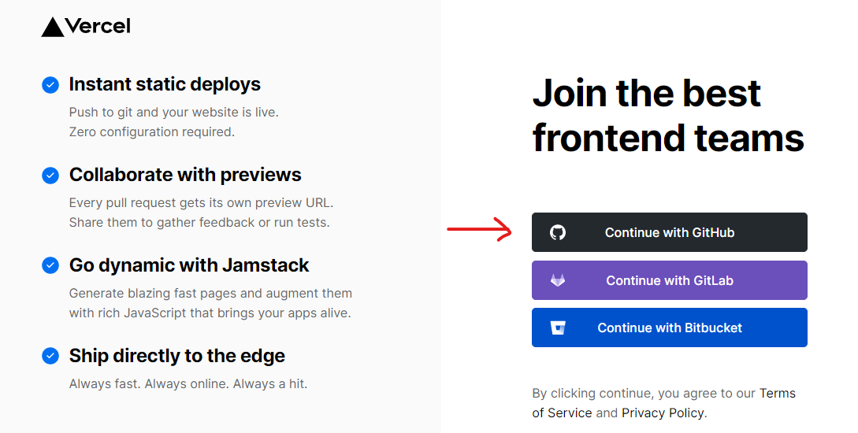The image size is (858, 433).
Task: Click the Vercel wordmark text
Action: tap(98, 26)
